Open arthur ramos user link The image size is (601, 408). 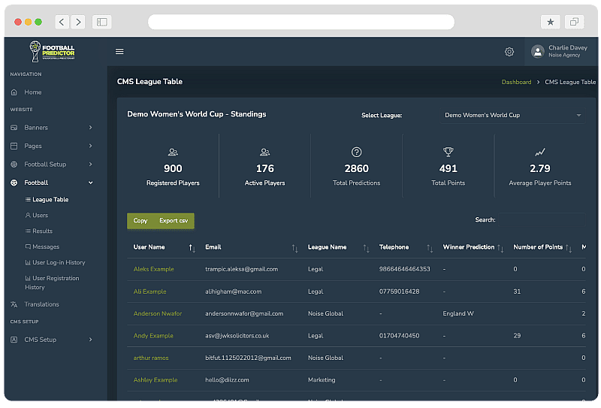[x=151, y=358]
